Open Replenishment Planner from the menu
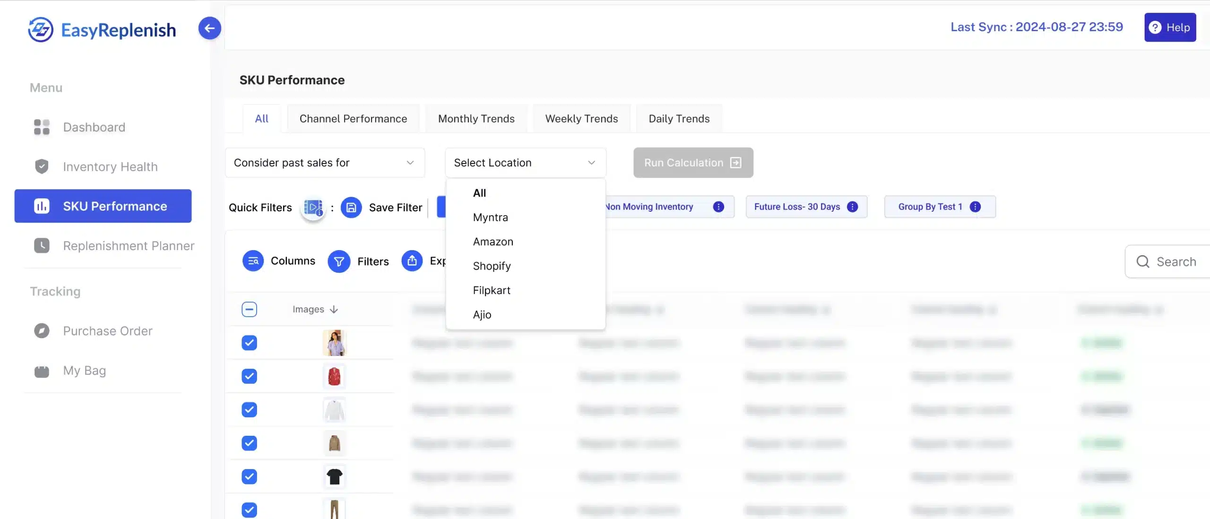This screenshot has width=1210, height=519. 129,245
